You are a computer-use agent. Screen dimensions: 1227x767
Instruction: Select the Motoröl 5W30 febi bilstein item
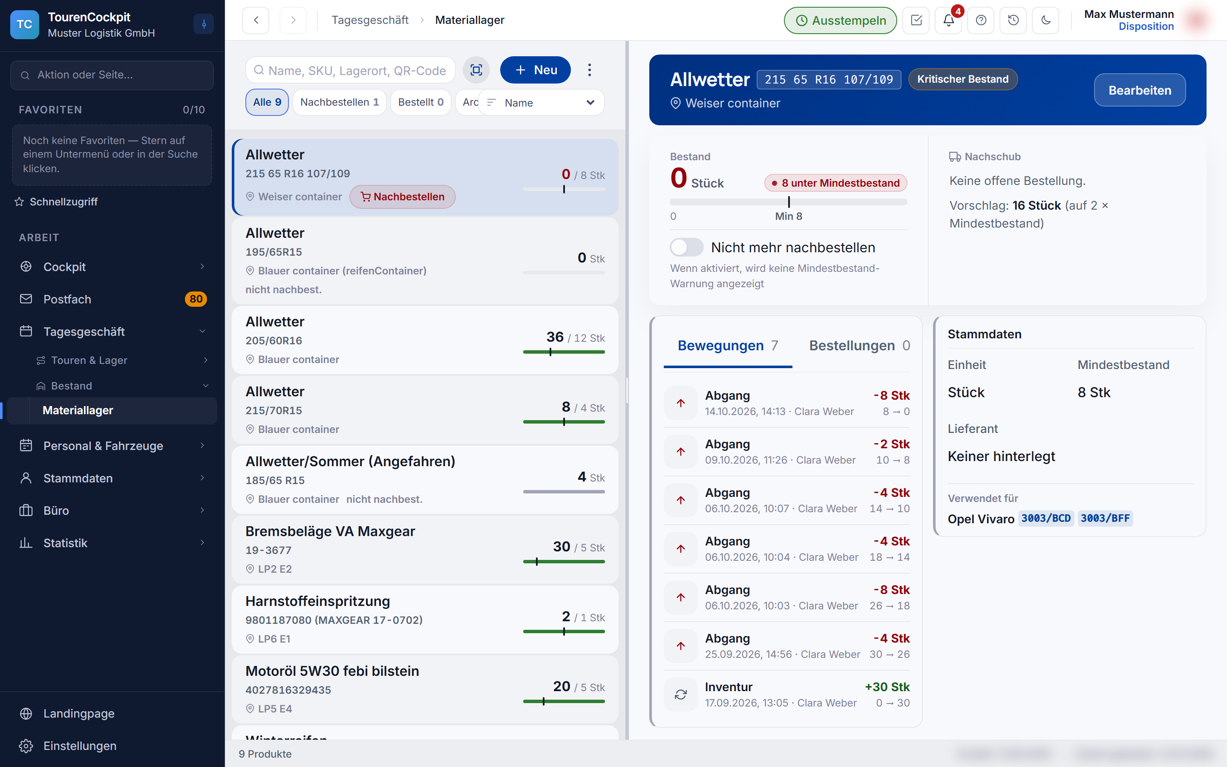(425, 689)
